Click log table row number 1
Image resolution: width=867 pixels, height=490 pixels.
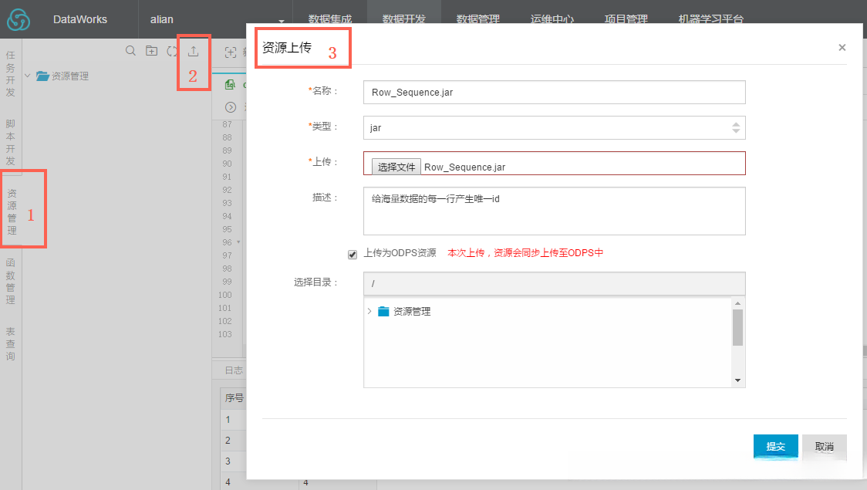(228, 420)
